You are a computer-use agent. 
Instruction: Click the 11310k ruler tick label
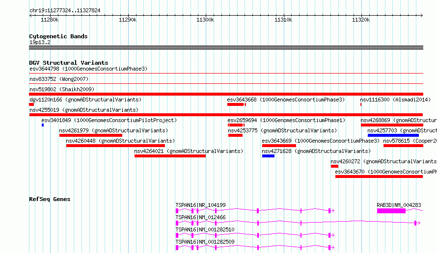283,20
